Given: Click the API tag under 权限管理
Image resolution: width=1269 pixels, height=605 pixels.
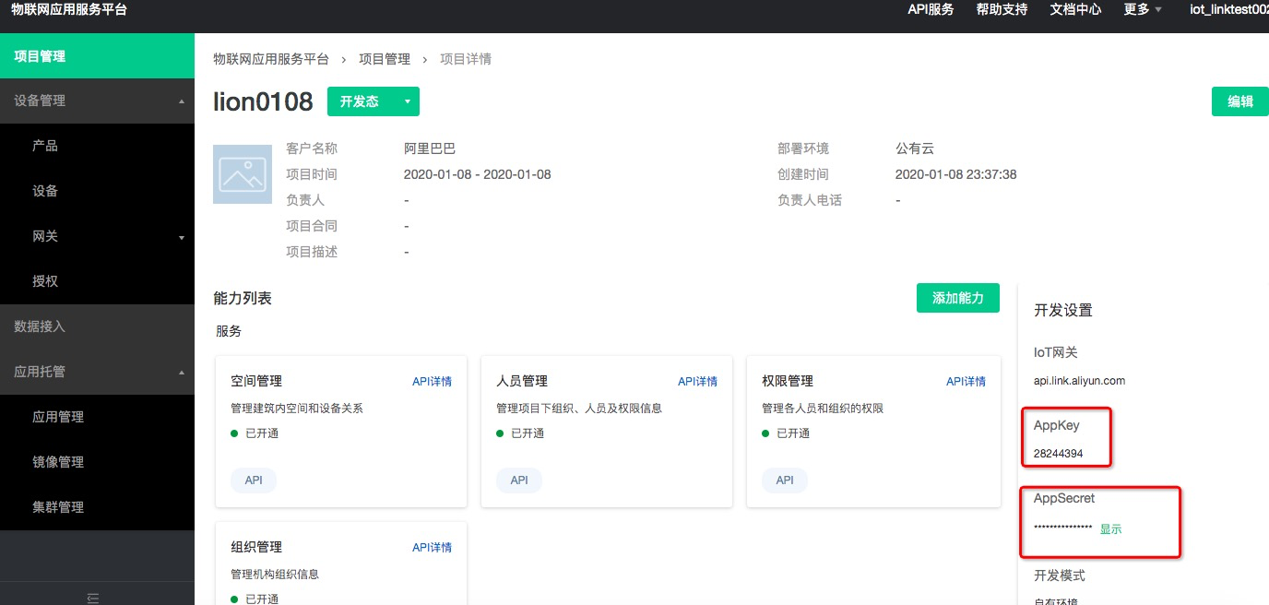Looking at the screenshot, I should (785, 480).
